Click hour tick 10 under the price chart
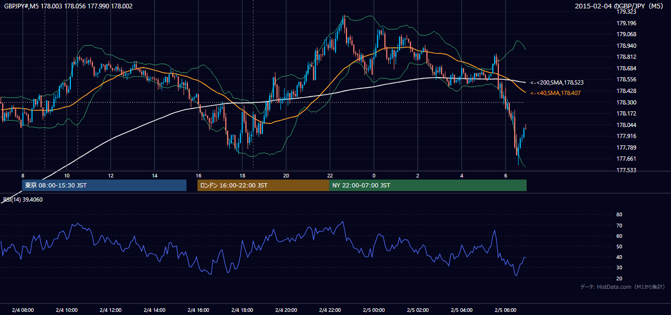The width and height of the screenshot is (671, 315). pyautogui.click(x=67, y=175)
